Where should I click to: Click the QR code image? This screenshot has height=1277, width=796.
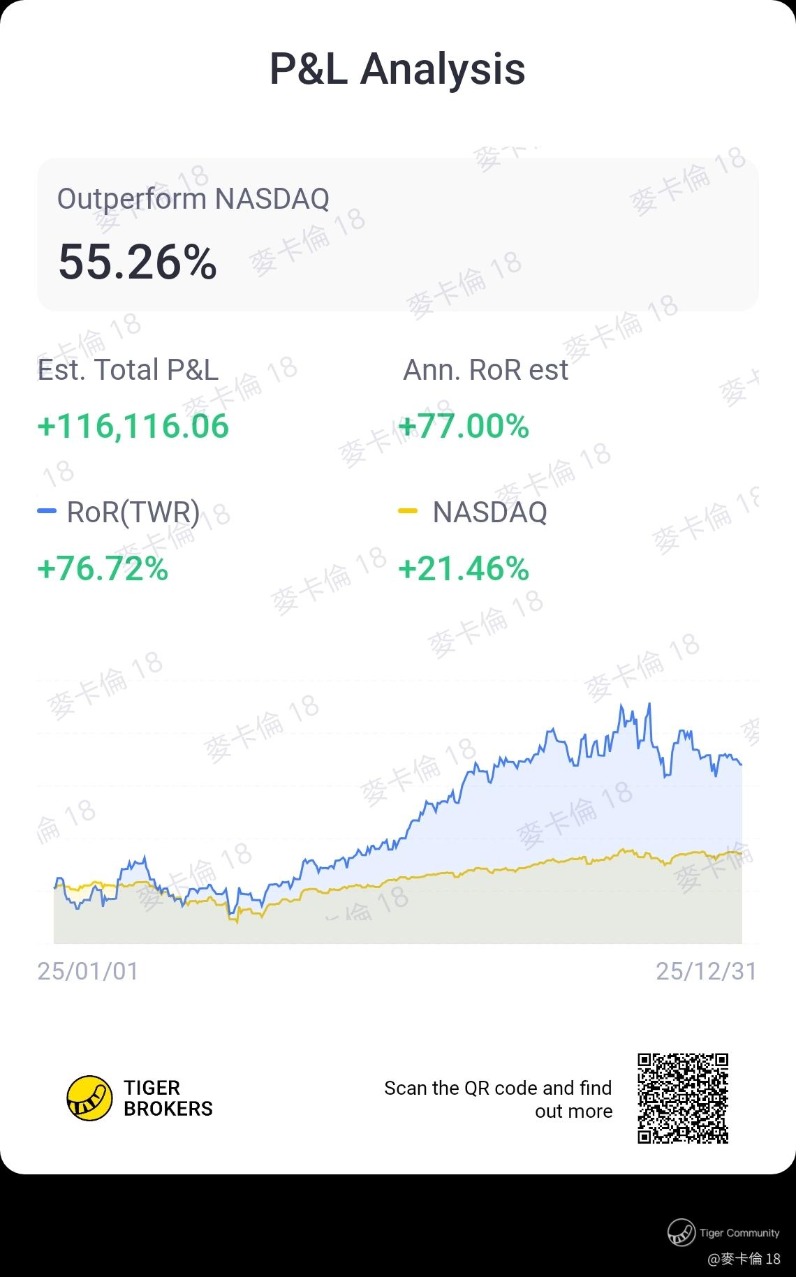pyautogui.click(x=683, y=1098)
